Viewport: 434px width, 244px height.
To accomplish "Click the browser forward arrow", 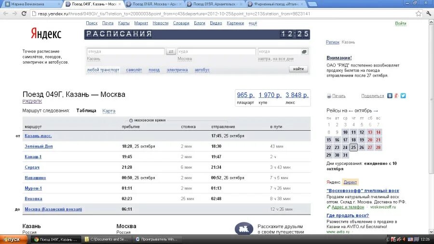I will click(14, 14).
